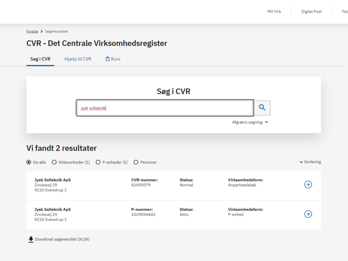This screenshot has width=348, height=261.
Task: Expand Afgræns søgning options
Action: coord(250,122)
